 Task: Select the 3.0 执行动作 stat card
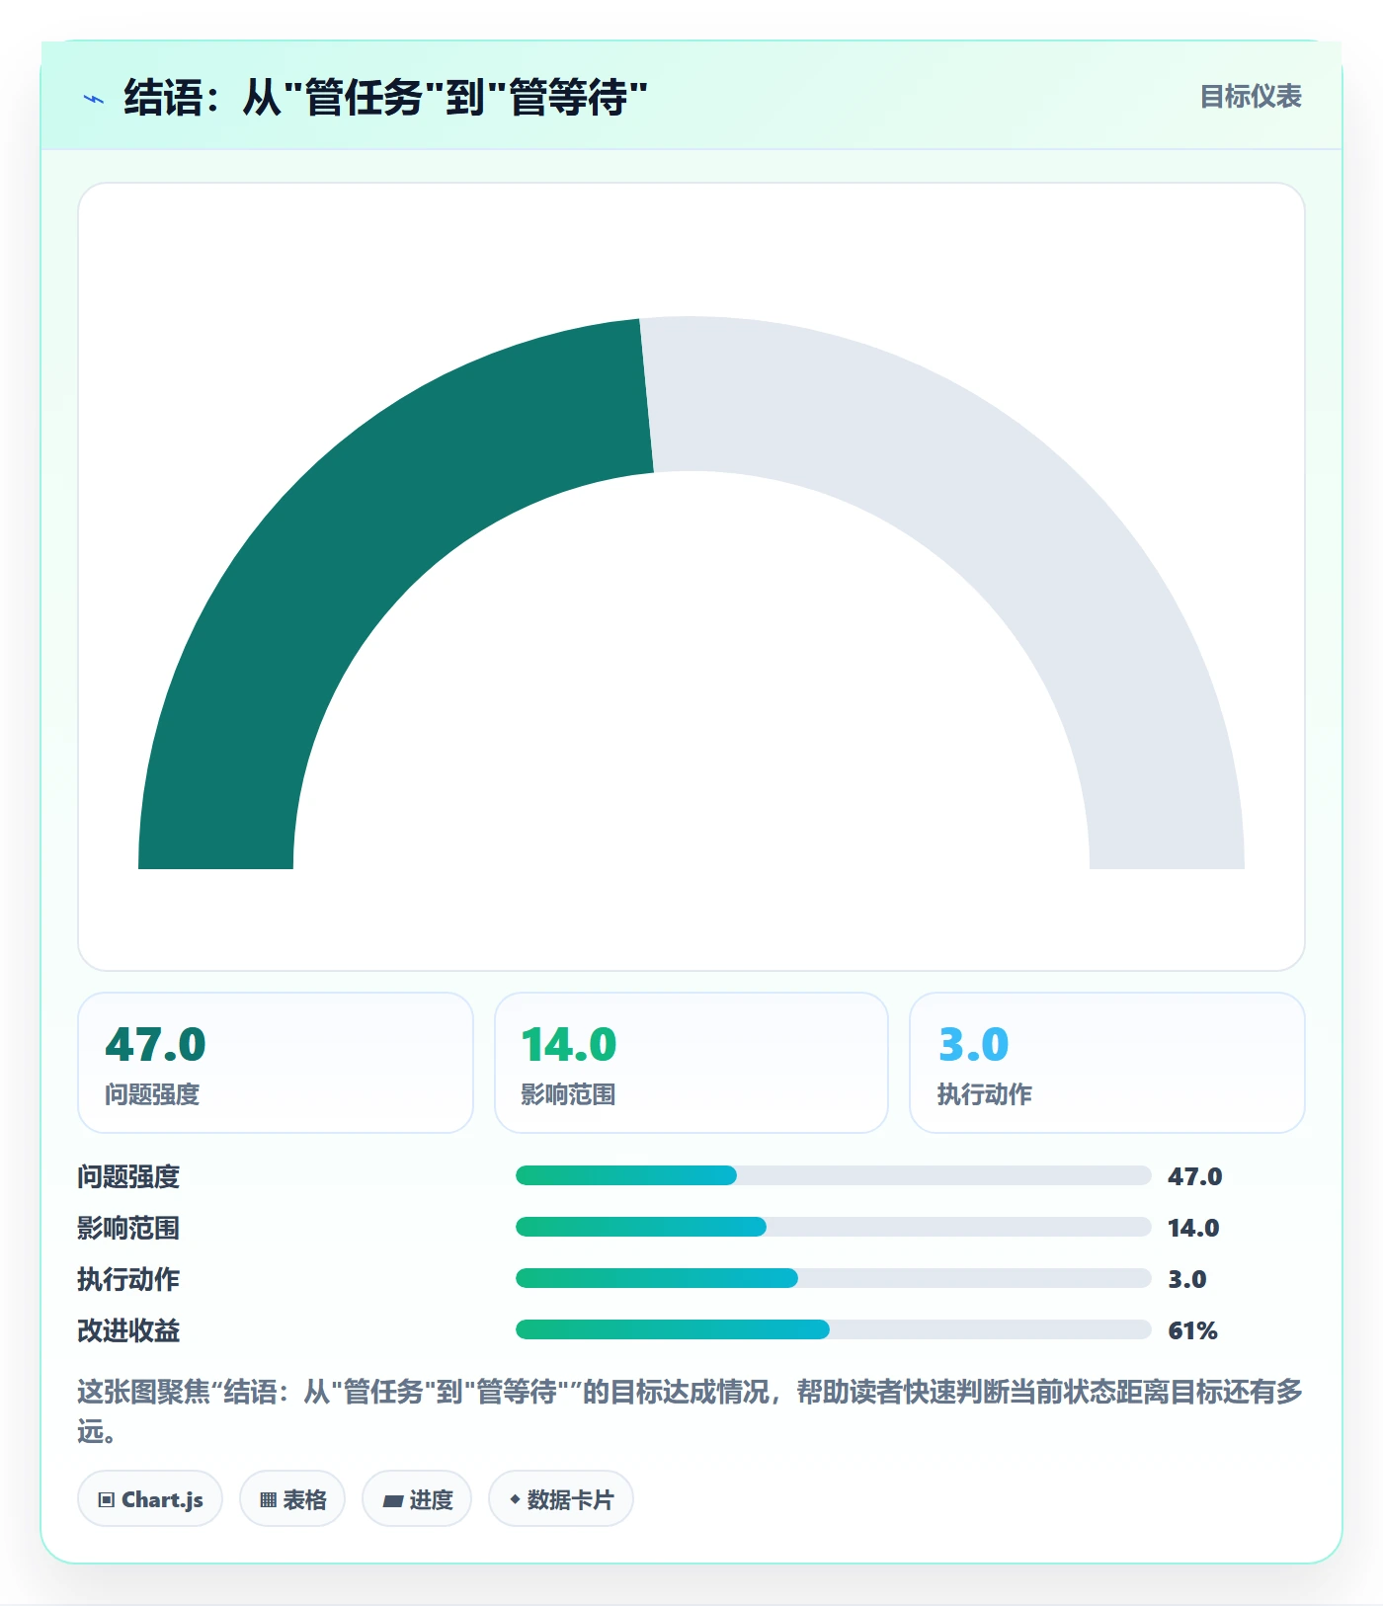(1107, 1063)
